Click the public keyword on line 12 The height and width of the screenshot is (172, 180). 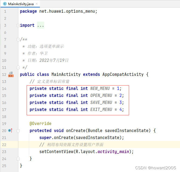[27, 75]
